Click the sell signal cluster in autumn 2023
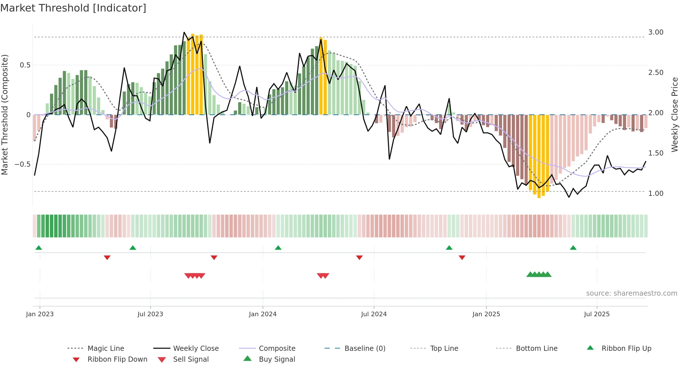 195,276
